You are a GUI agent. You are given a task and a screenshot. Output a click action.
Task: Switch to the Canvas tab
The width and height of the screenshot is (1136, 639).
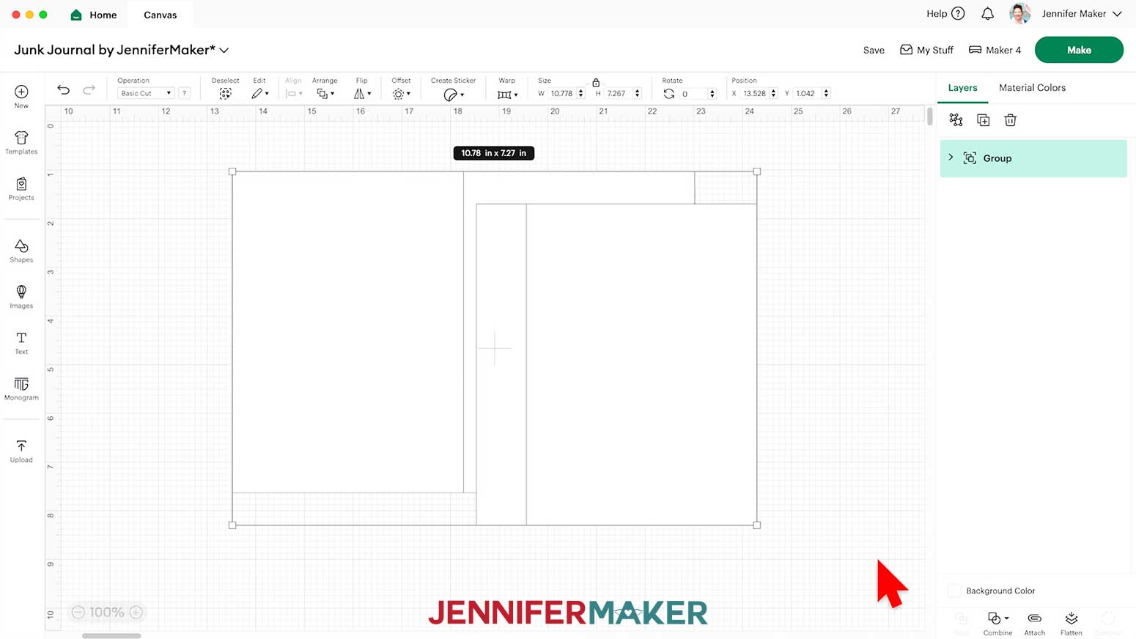(160, 15)
